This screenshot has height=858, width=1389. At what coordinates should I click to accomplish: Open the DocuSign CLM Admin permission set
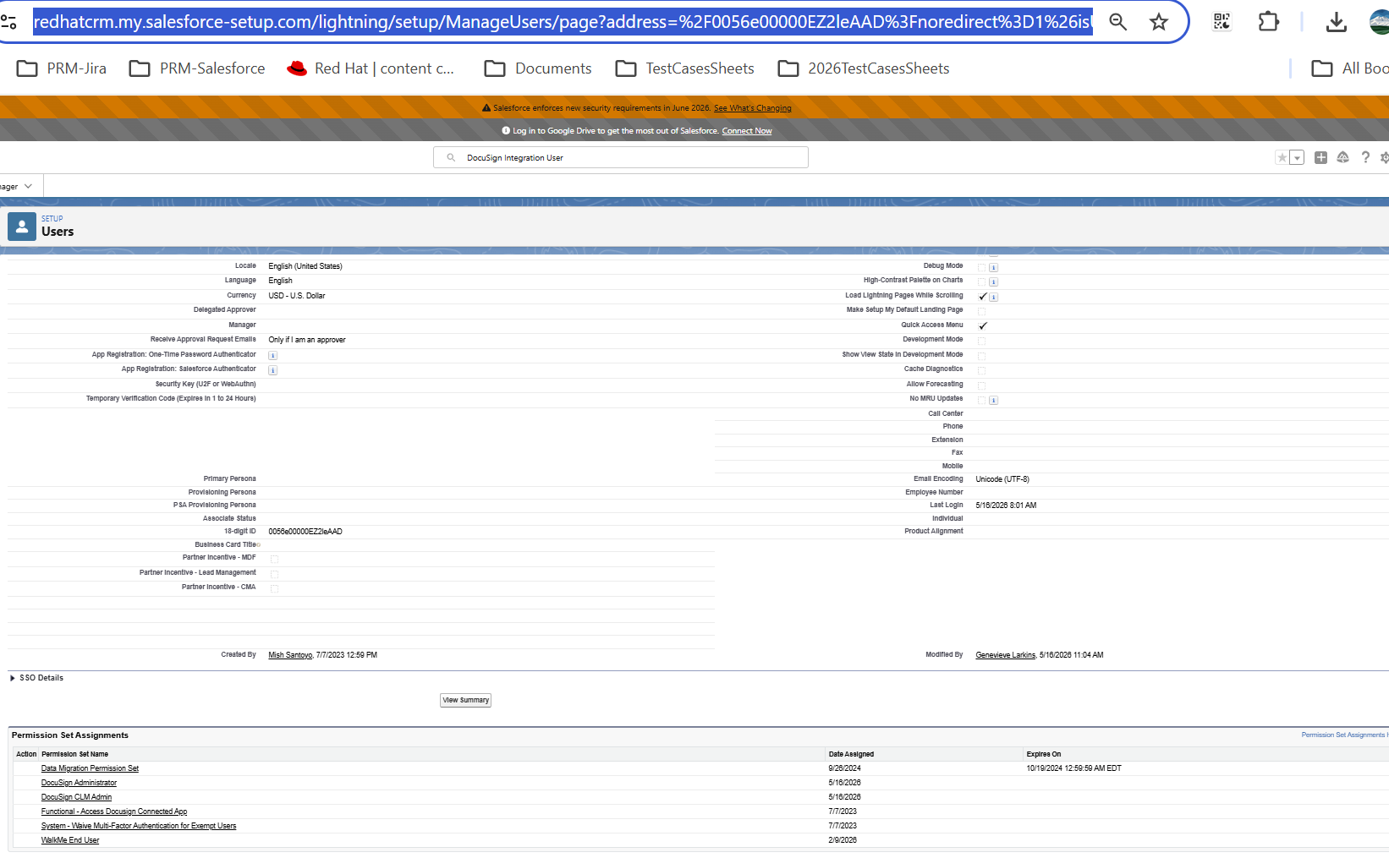pyautogui.click(x=76, y=797)
